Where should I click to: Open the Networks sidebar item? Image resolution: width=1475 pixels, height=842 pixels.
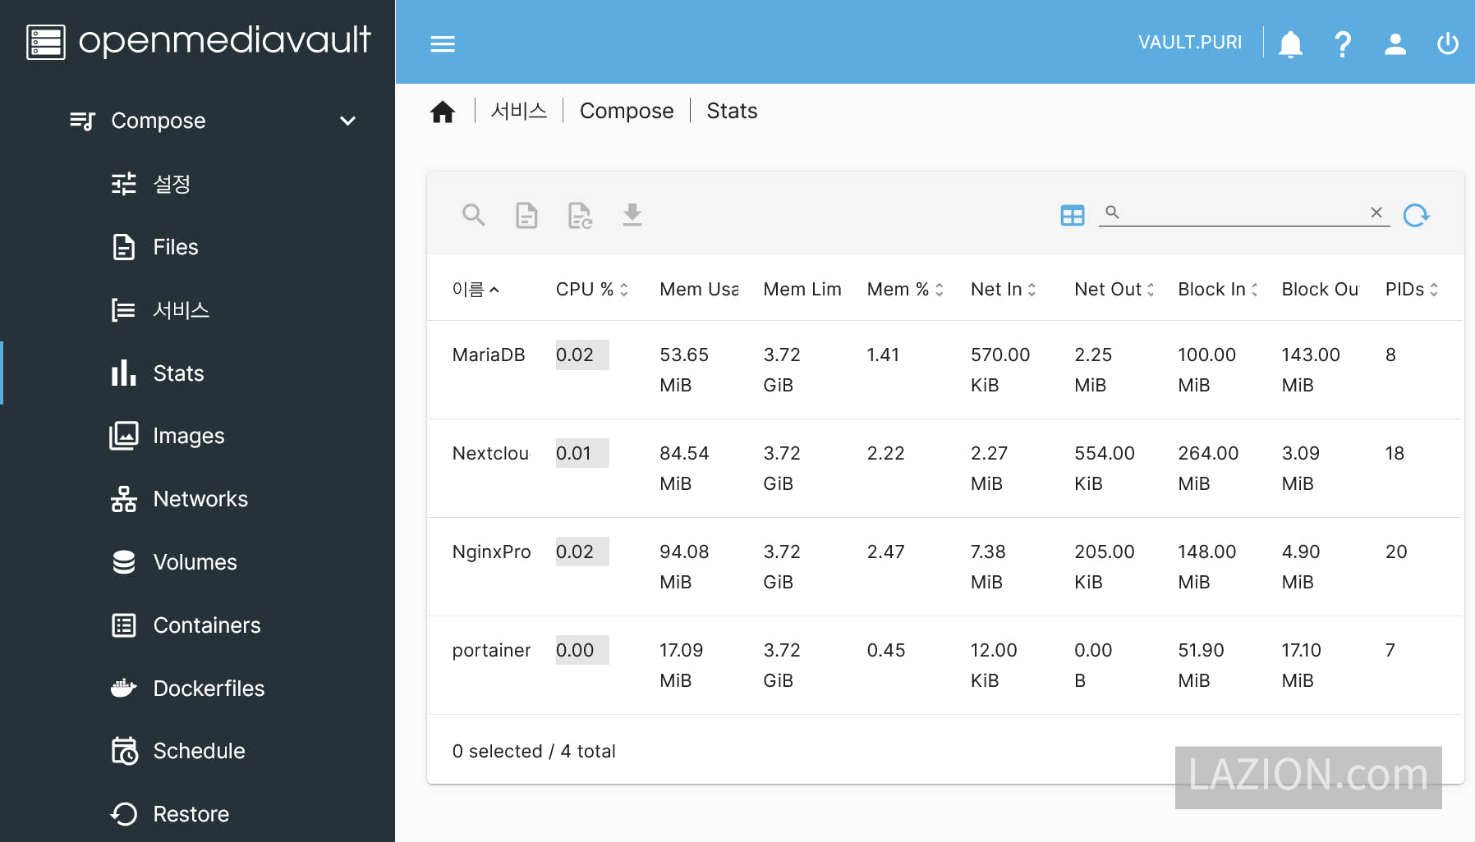click(197, 499)
